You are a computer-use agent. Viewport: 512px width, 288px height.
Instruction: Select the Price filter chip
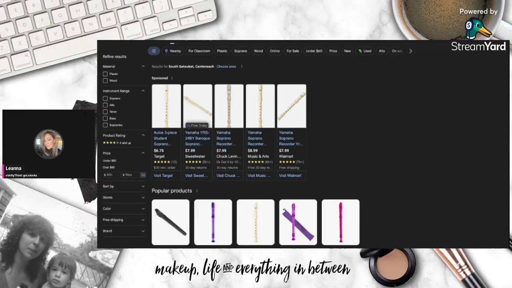[x=333, y=51]
